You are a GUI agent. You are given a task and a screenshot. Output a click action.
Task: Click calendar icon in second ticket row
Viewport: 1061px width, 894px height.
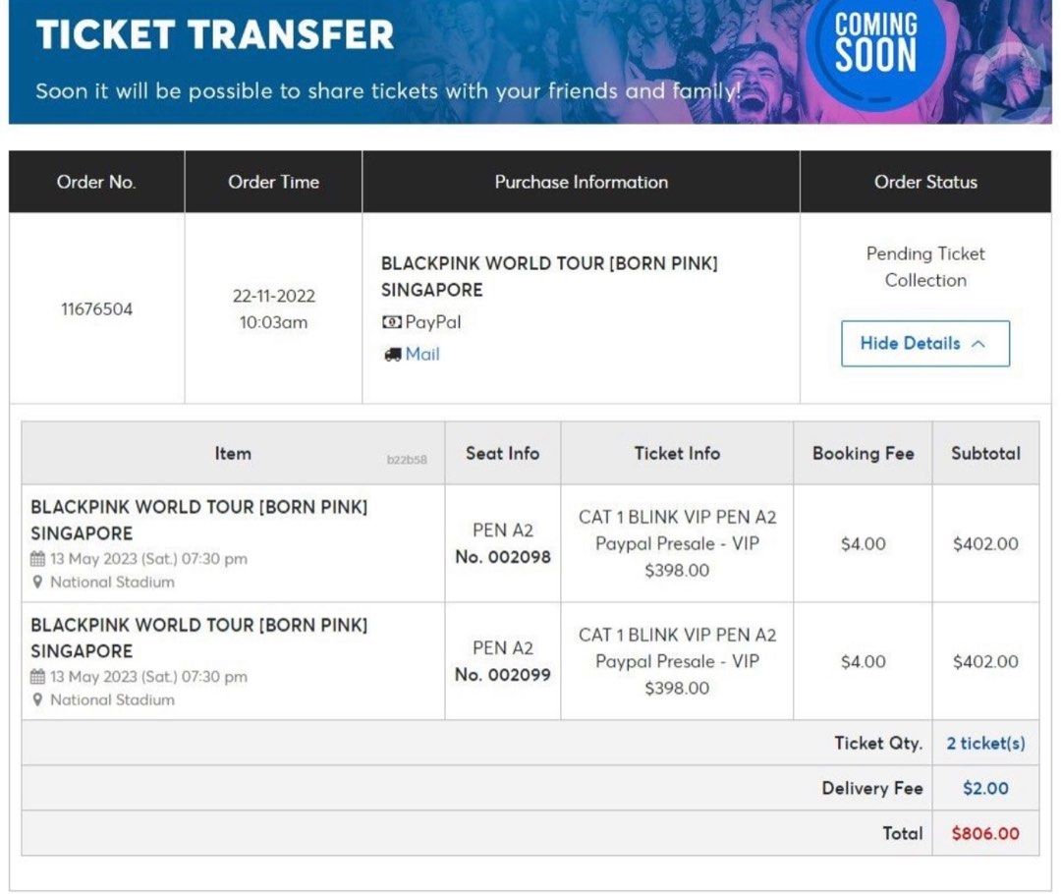pos(38,677)
